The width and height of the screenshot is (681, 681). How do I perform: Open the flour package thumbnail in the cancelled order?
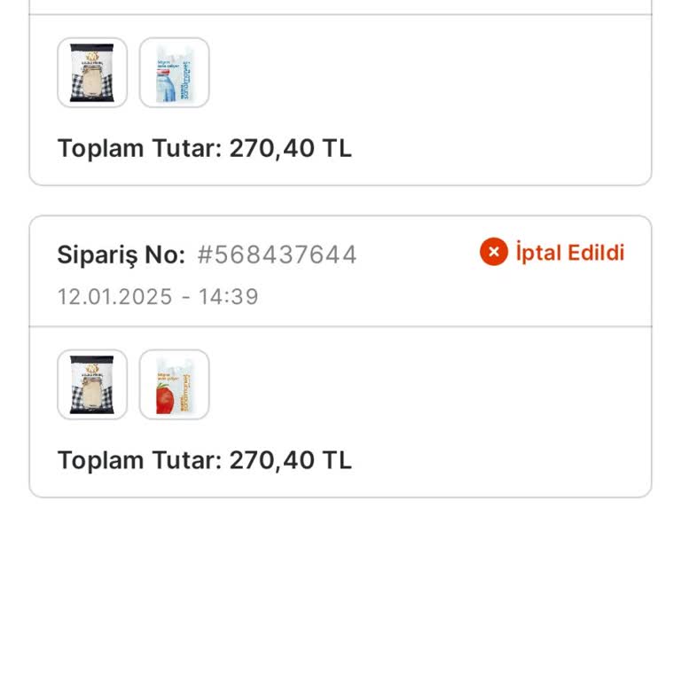click(92, 385)
